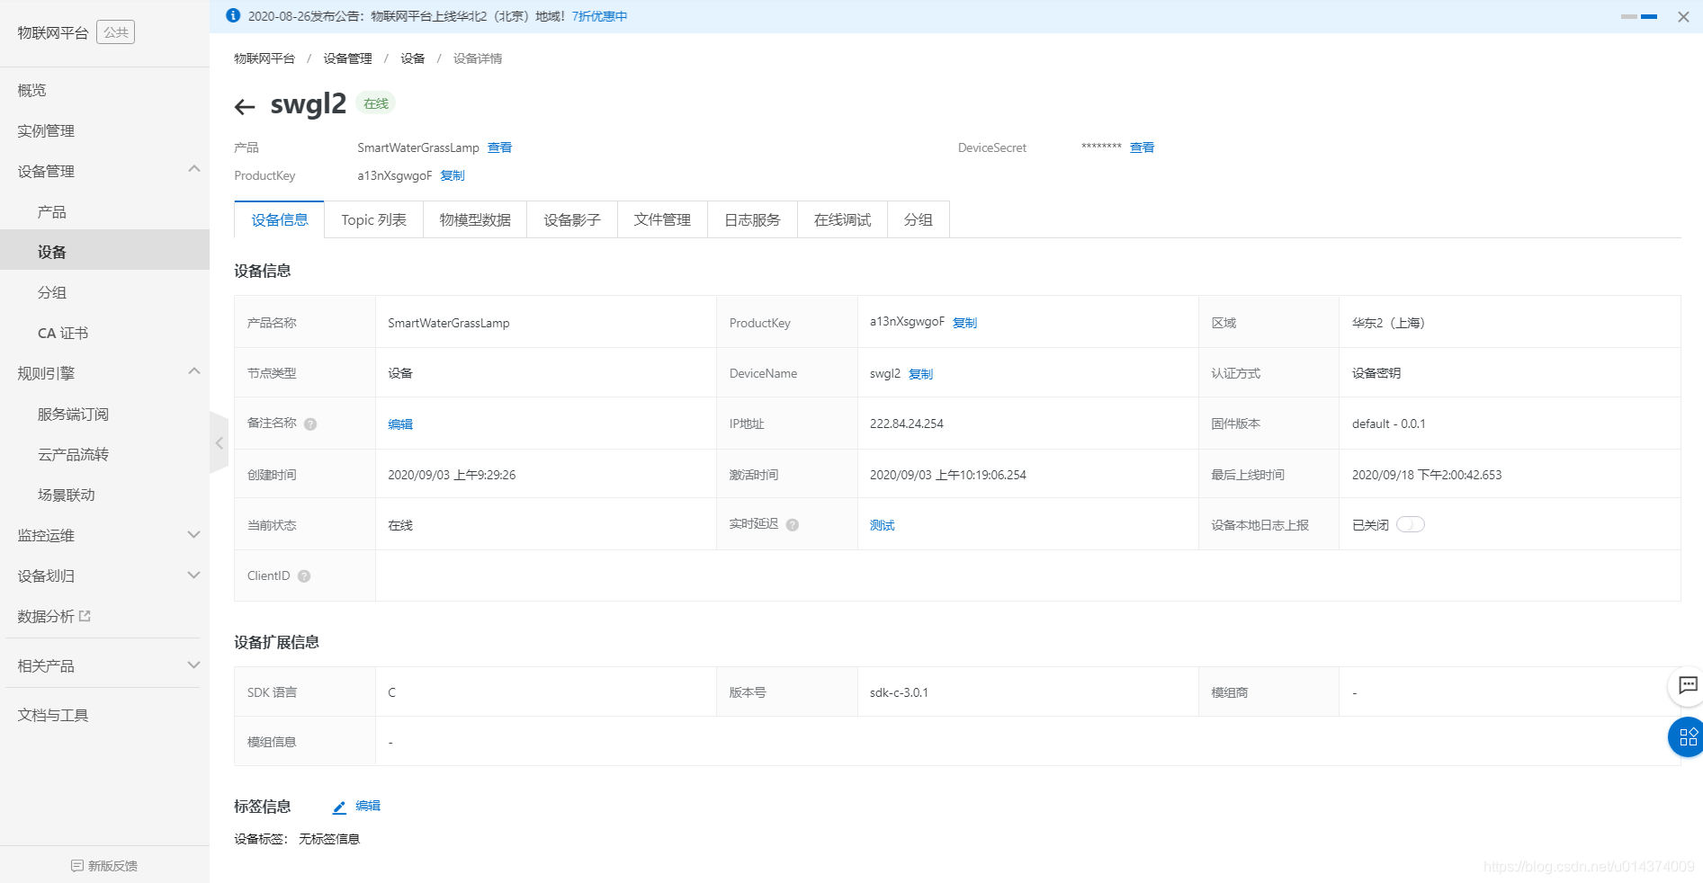Open the chat feedback floating icon

pos(1688,686)
